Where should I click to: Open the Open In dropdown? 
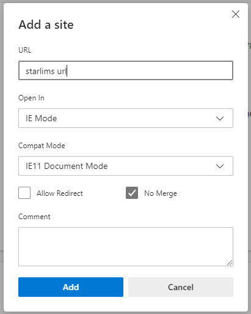pyautogui.click(x=126, y=118)
